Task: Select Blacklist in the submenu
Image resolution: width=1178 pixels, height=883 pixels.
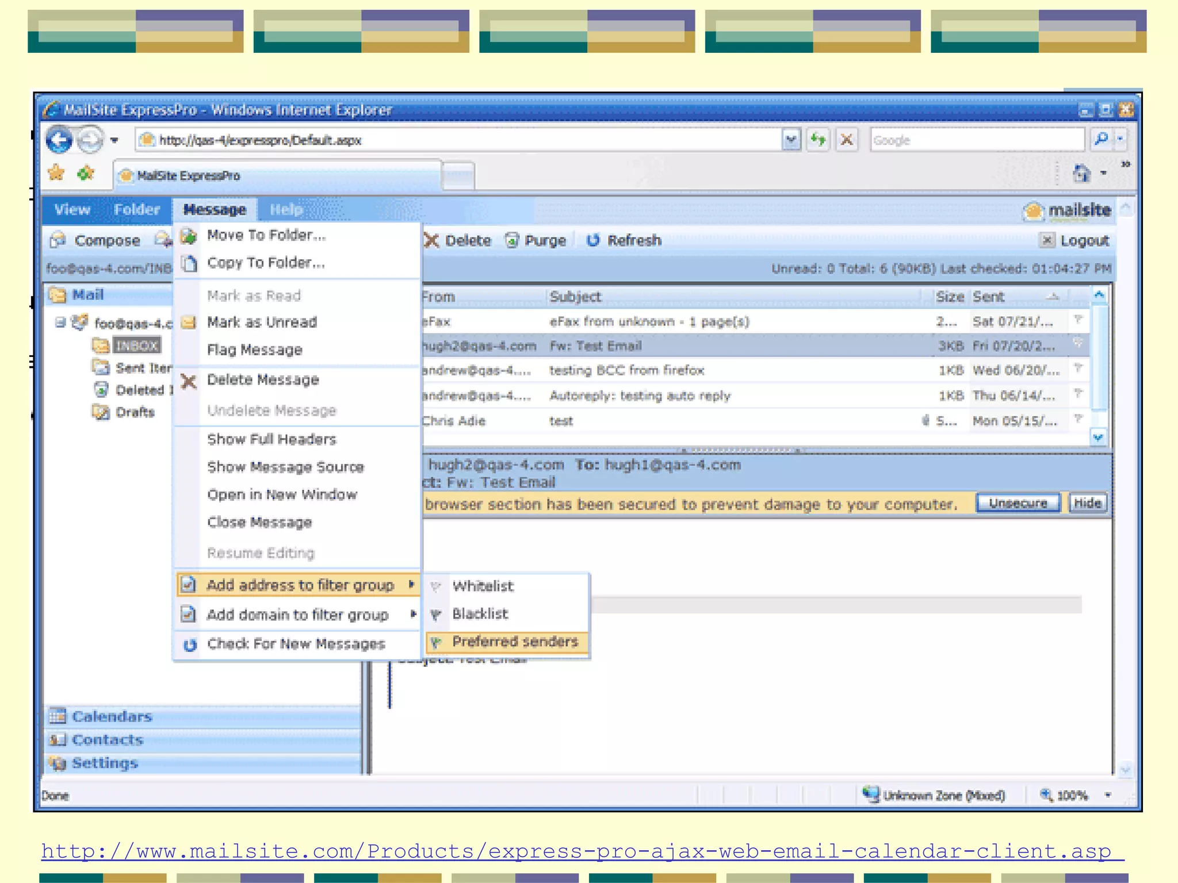Action: click(x=507, y=614)
